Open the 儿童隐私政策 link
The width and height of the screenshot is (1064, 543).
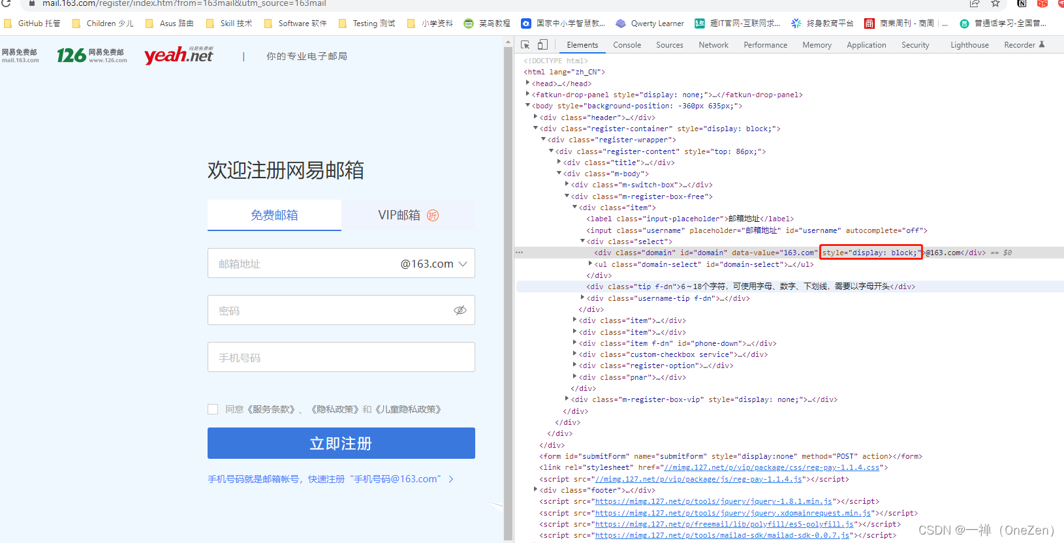click(408, 409)
